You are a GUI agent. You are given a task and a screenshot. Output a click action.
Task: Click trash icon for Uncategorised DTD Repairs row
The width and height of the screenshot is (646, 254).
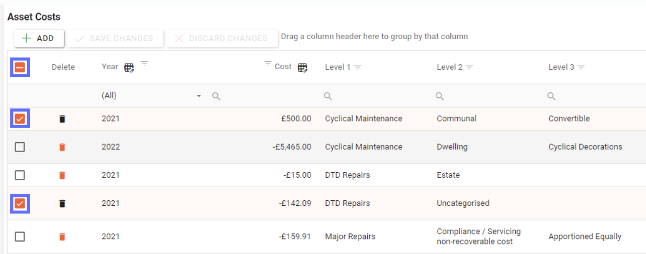coord(62,203)
